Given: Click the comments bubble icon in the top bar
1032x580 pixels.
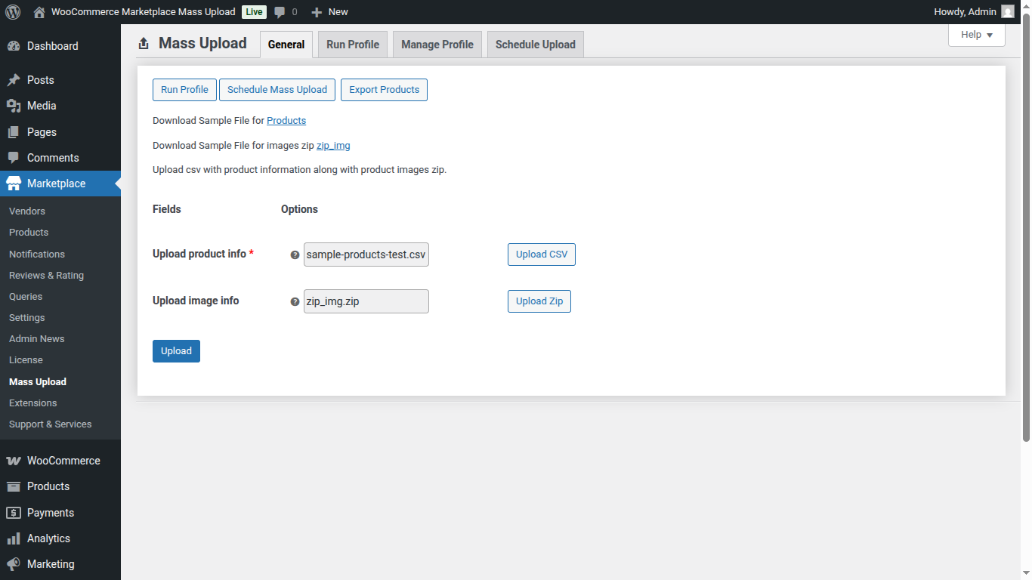Looking at the screenshot, I should click(x=280, y=11).
